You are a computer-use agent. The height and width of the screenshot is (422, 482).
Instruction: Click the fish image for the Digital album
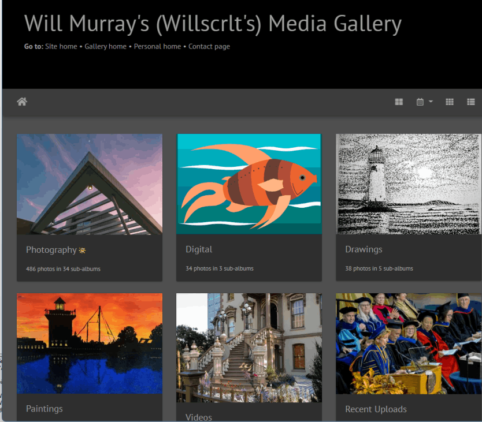(x=249, y=184)
